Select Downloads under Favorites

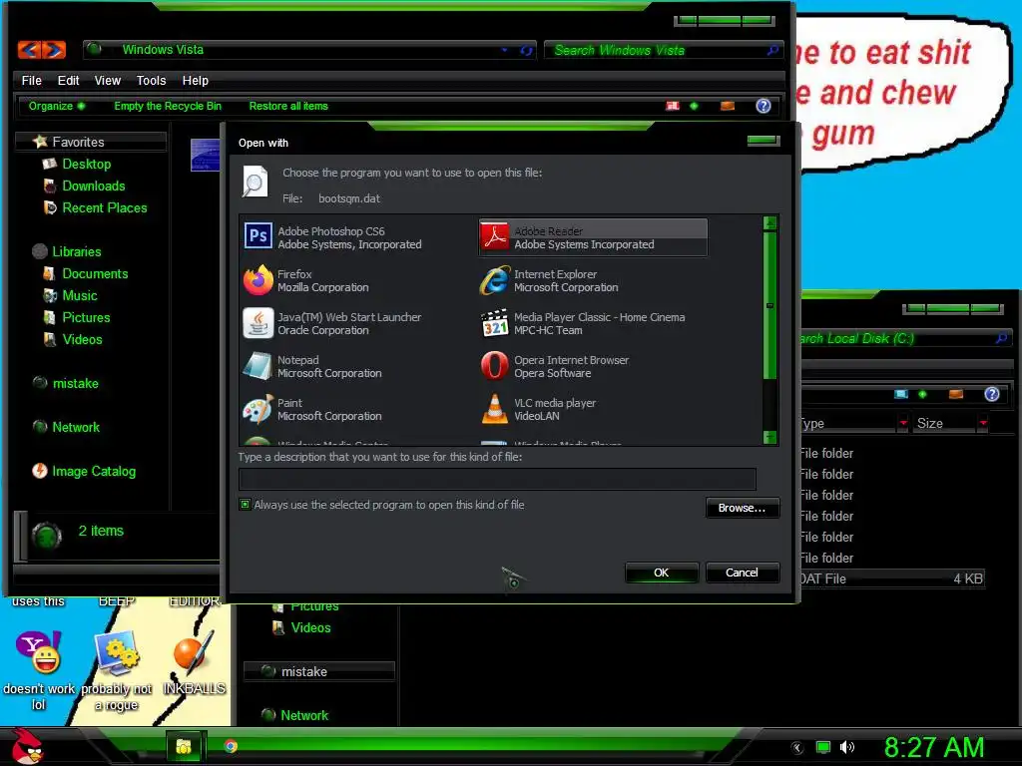(93, 186)
